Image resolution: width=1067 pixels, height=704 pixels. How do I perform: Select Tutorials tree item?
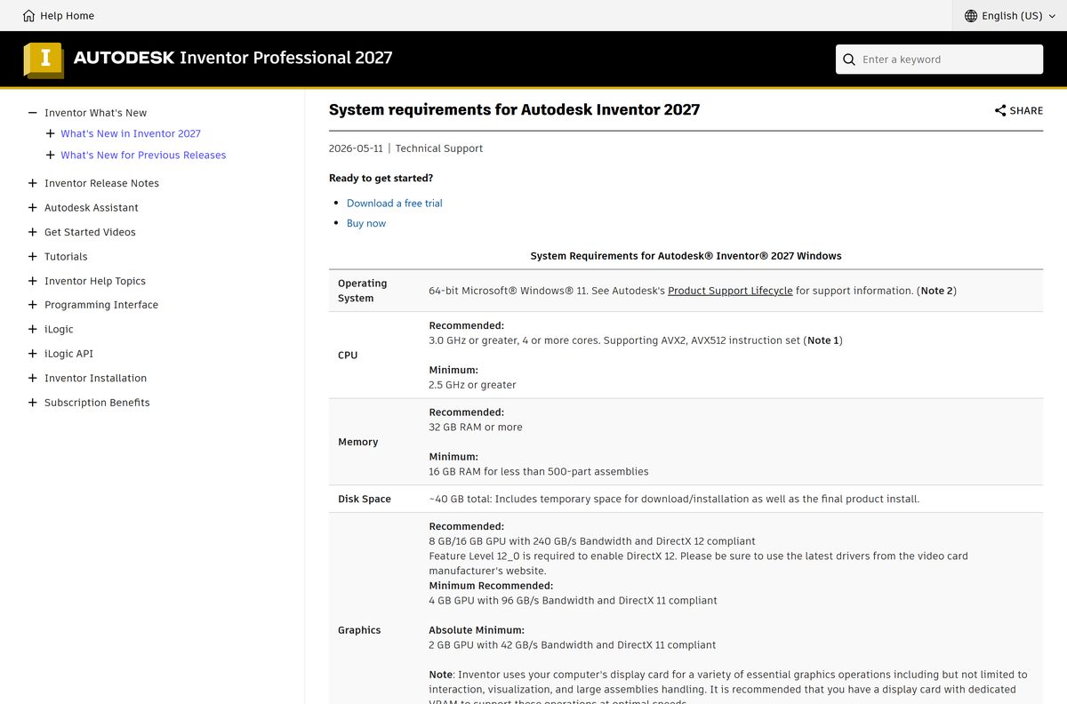(x=66, y=256)
